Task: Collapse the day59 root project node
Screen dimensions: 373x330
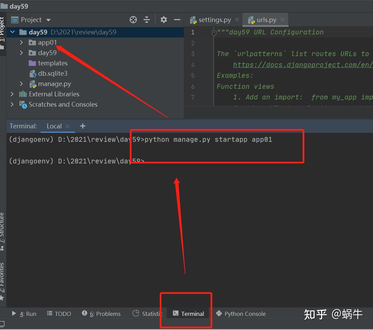Action: [x=13, y=32]
